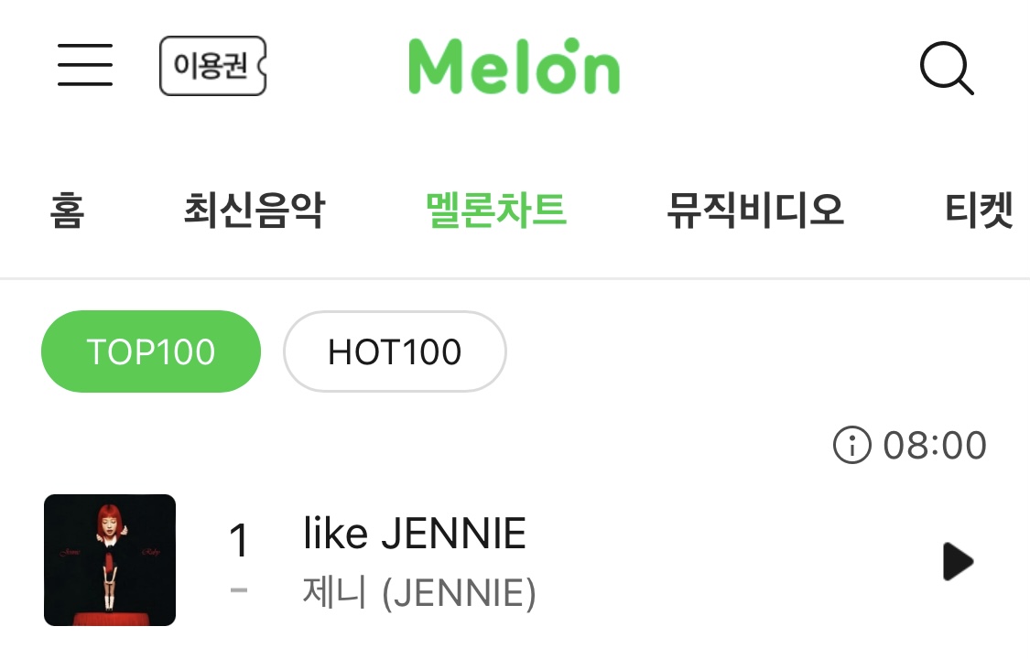
Task: Open the 이용권 pass ticket icon
Action: pyautogui.click(x=212, y=66)
